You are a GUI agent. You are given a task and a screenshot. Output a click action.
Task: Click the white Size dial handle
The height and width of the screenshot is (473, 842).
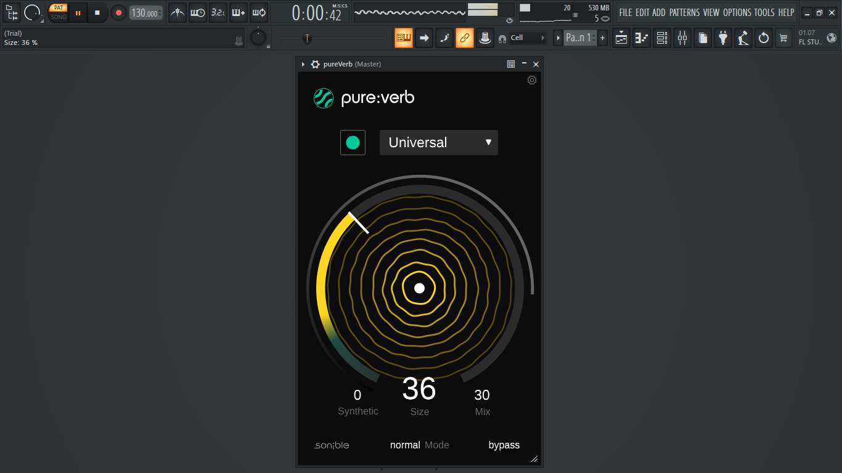point(359,223)
